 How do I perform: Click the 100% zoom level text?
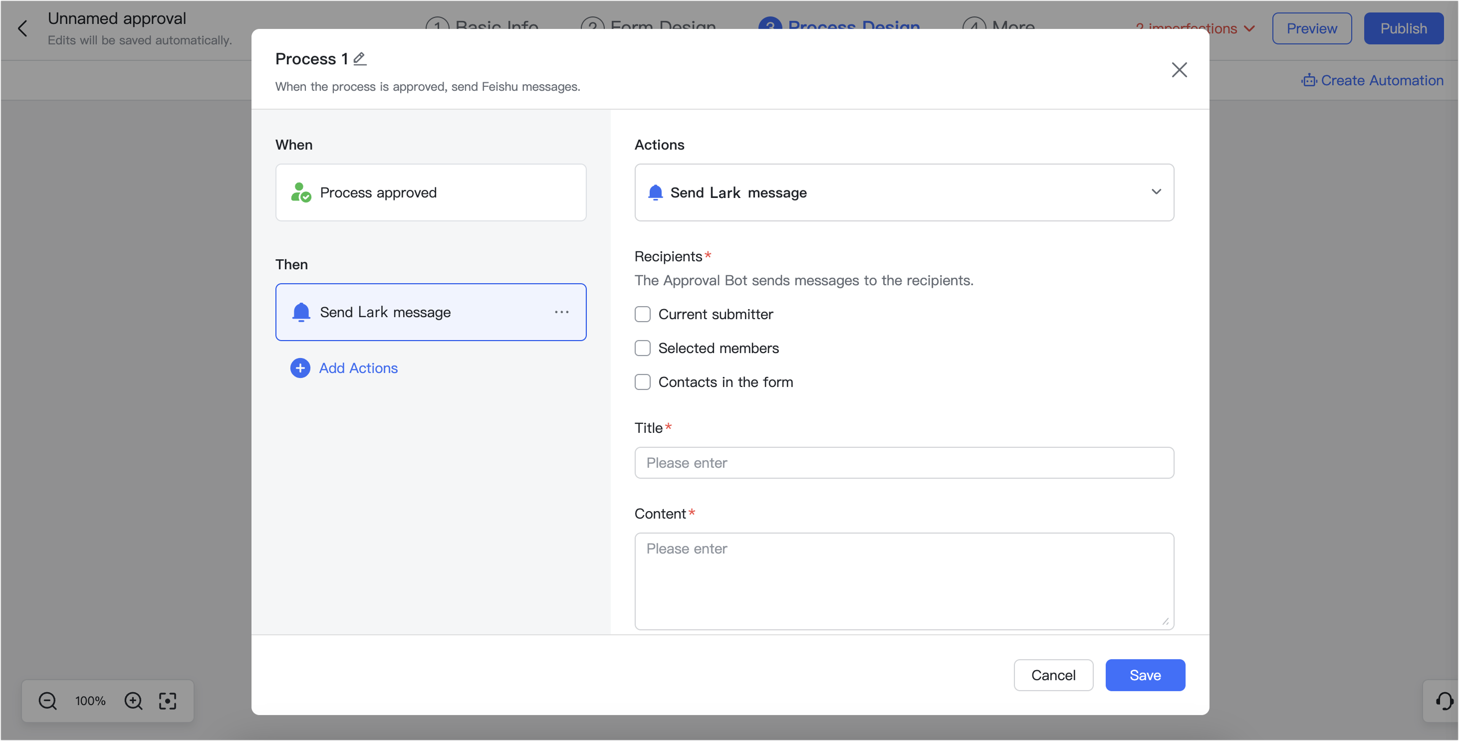point(90,701)
